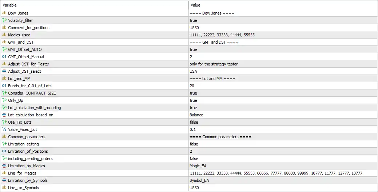
Task: Click the integer icon next to Funds_for_0,01_of_Lots
Action: coord(4,86)
